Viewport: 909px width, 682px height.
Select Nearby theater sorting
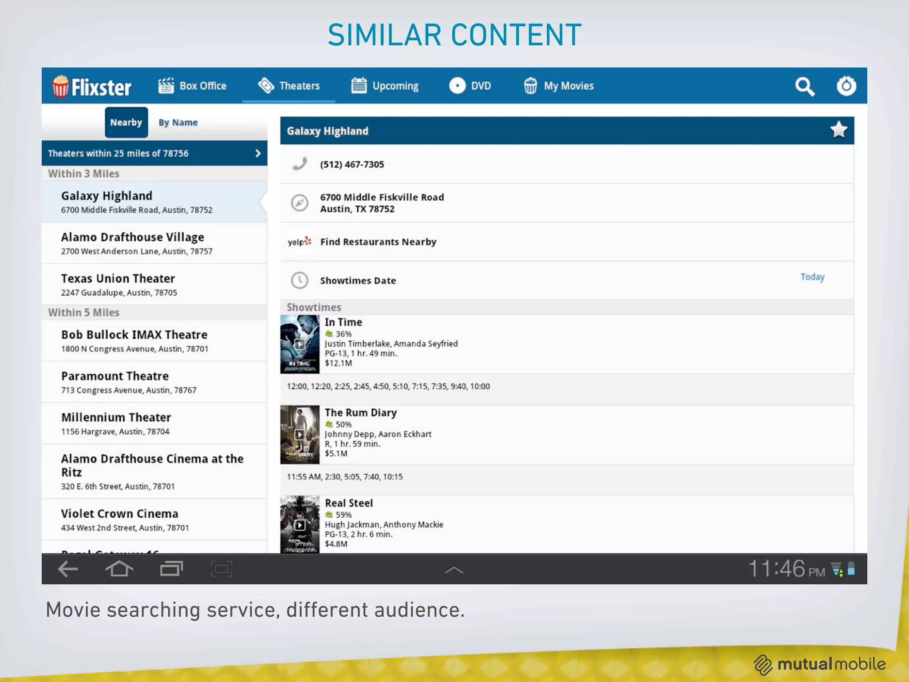tap(126, 122)
